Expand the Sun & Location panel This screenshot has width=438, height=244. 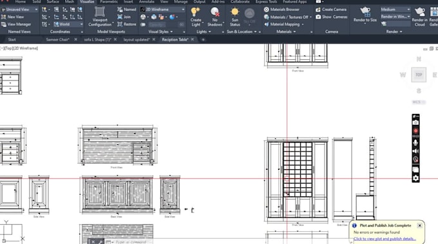(242, 32)
